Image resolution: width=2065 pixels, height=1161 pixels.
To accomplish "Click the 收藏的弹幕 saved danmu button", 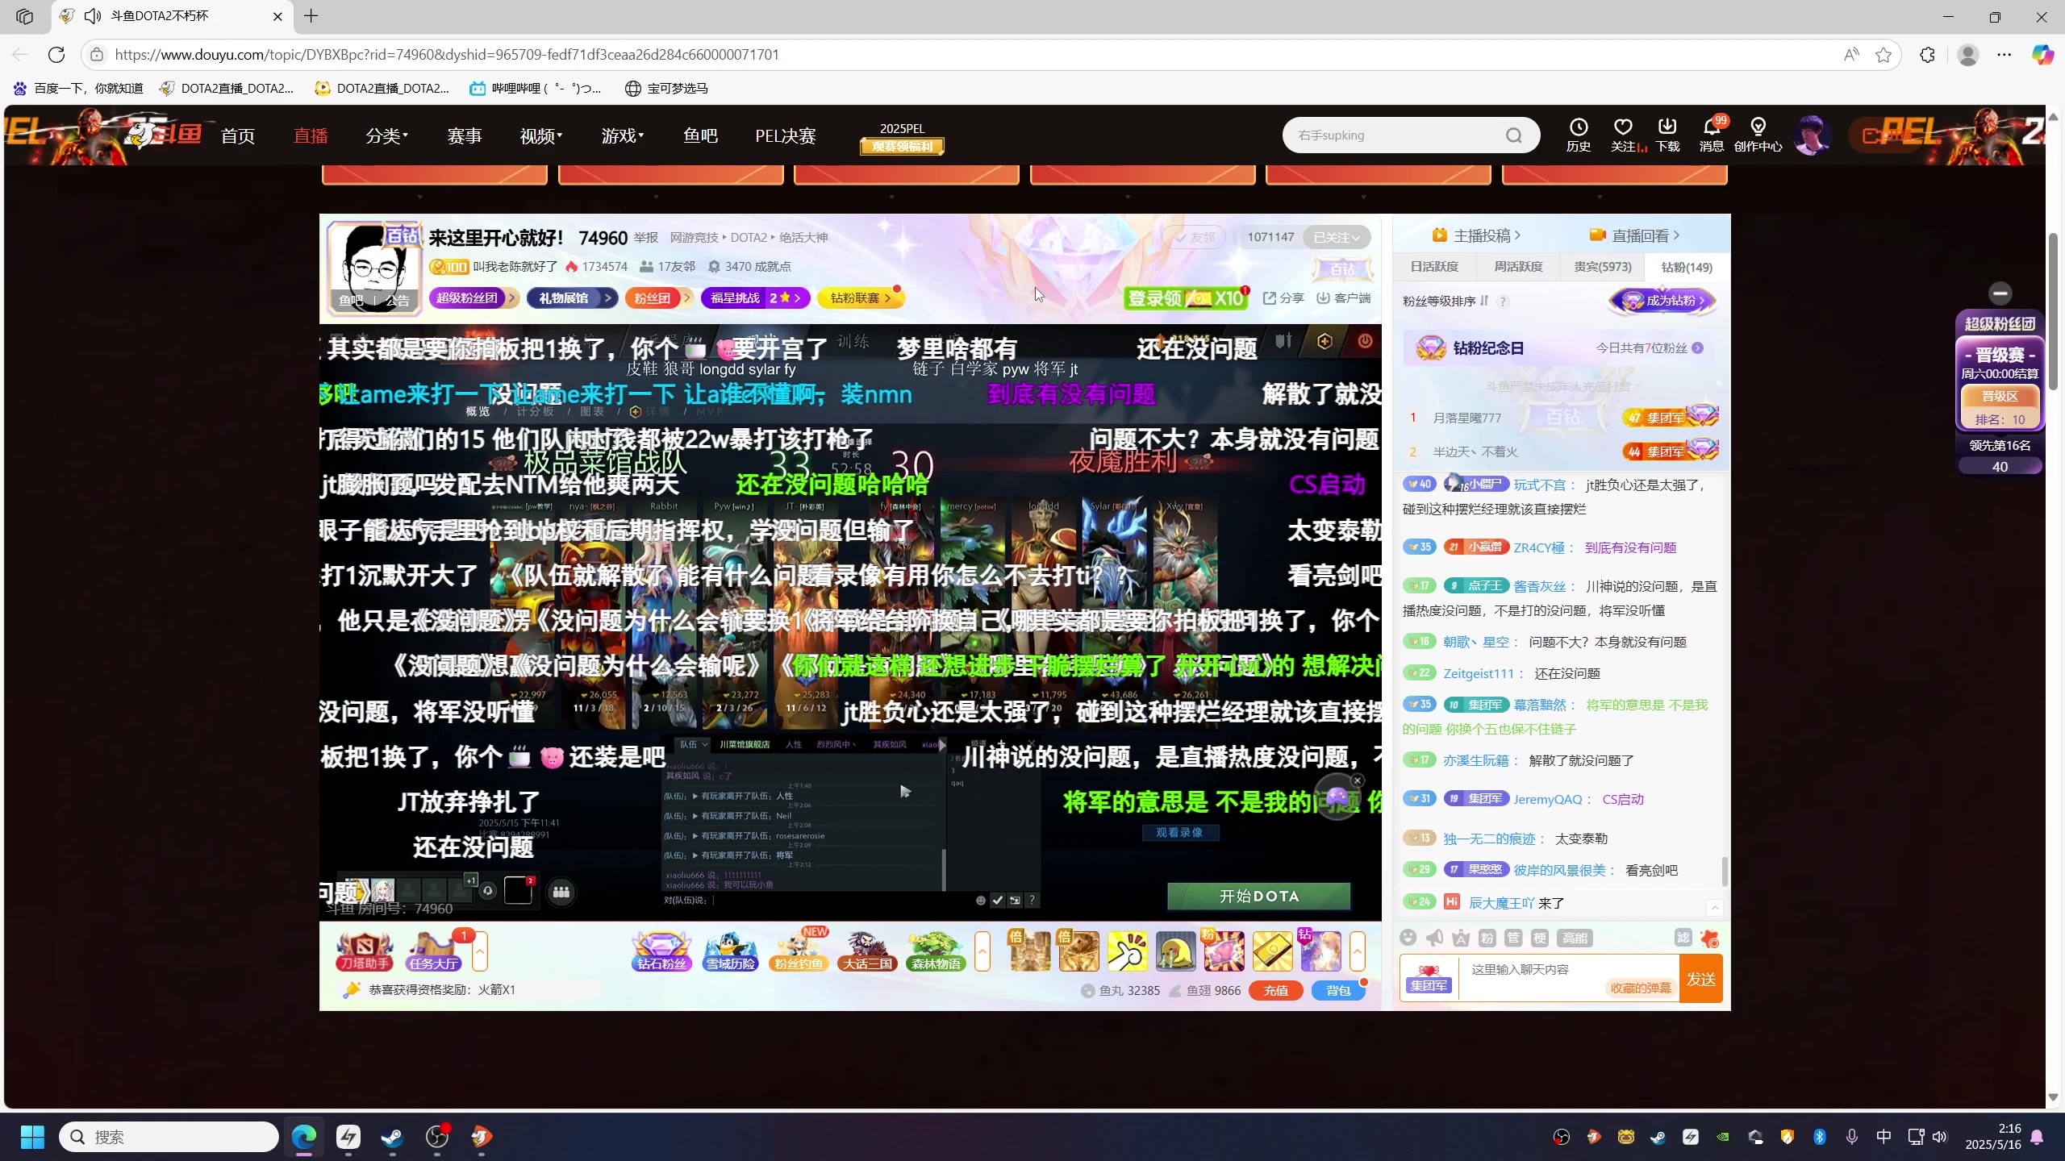I will [x=1641, y=988].
